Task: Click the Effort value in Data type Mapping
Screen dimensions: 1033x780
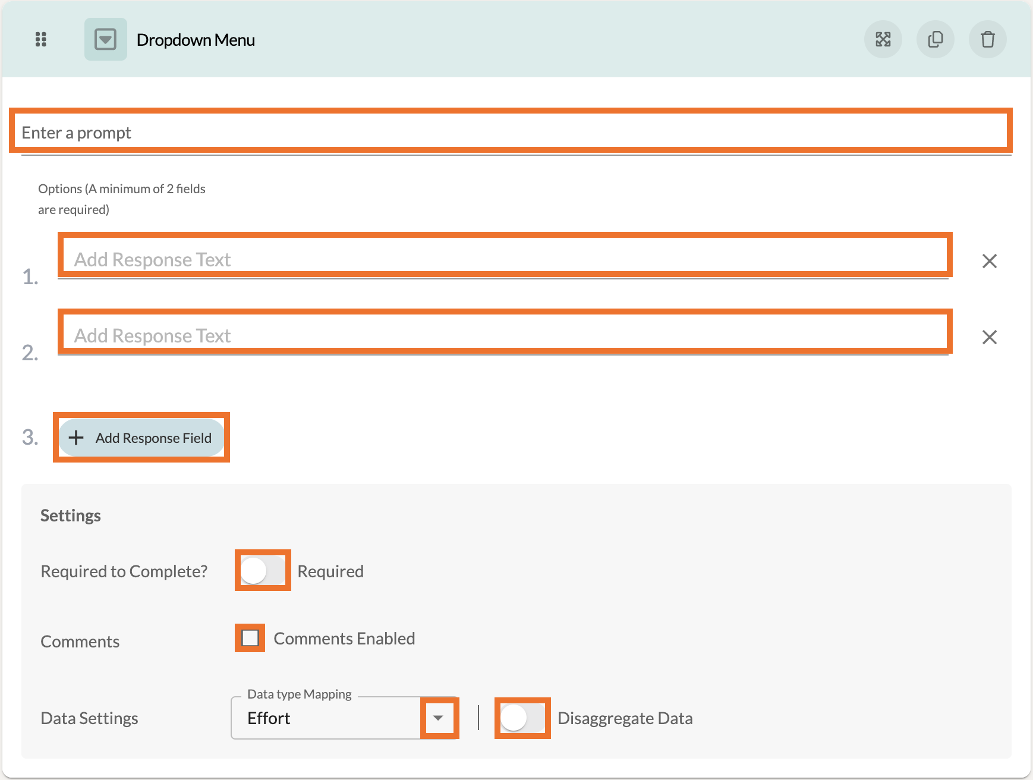Action: click(x=269, y=718)
